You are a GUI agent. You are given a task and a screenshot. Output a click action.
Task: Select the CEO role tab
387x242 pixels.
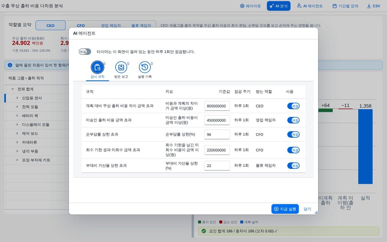click(50, 25)
